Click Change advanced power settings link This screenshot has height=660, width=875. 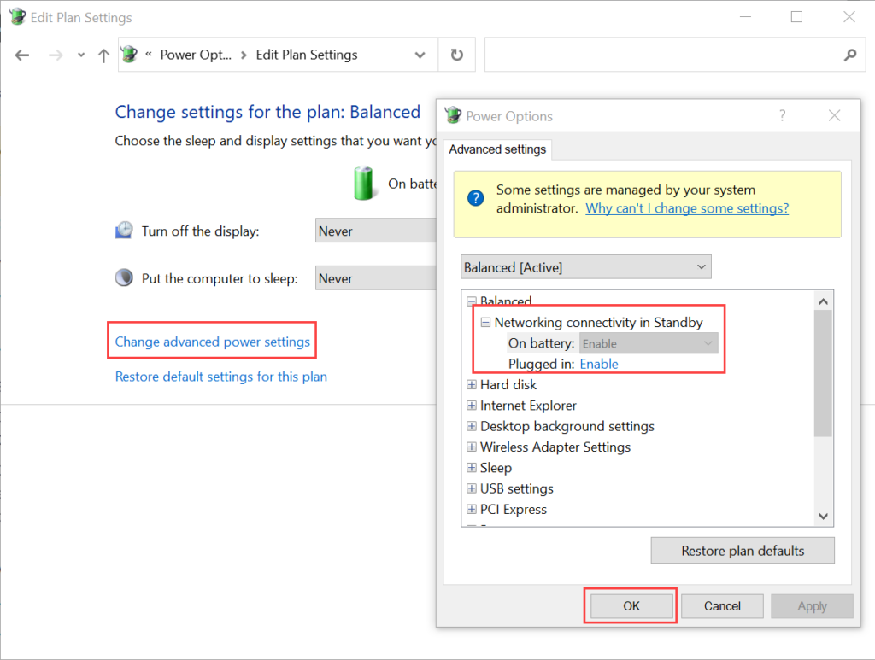(x=213, y=342)
